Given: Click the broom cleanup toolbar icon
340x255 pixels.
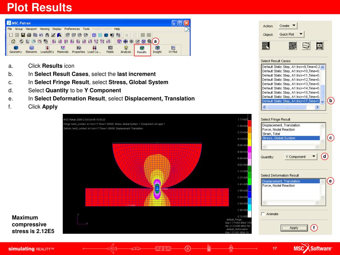Looking at the screenshot, I should [x=53, y=35].
